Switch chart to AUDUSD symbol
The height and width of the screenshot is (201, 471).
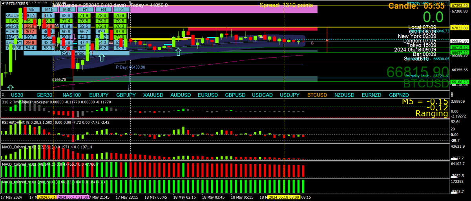tap(181, 95)
